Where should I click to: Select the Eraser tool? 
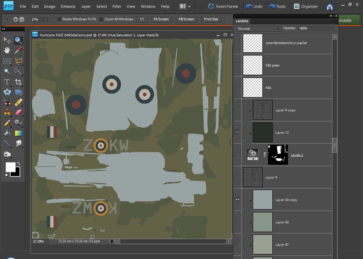click(18, 112)
